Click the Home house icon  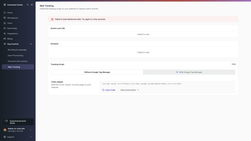click(5, 13)
